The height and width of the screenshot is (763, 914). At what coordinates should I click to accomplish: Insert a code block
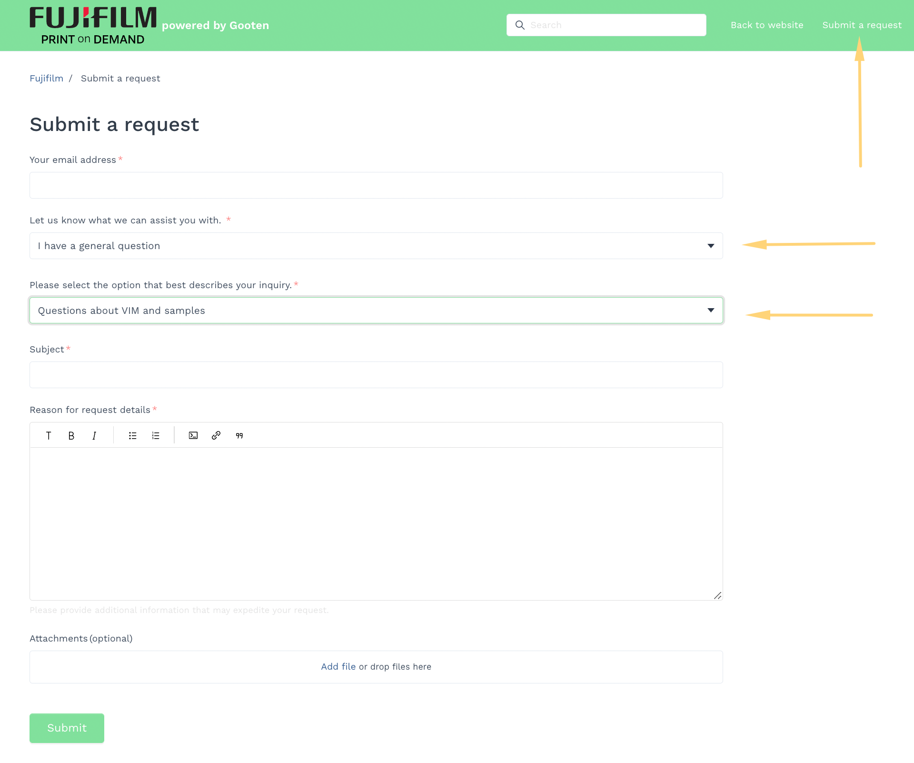click(193, 435)
